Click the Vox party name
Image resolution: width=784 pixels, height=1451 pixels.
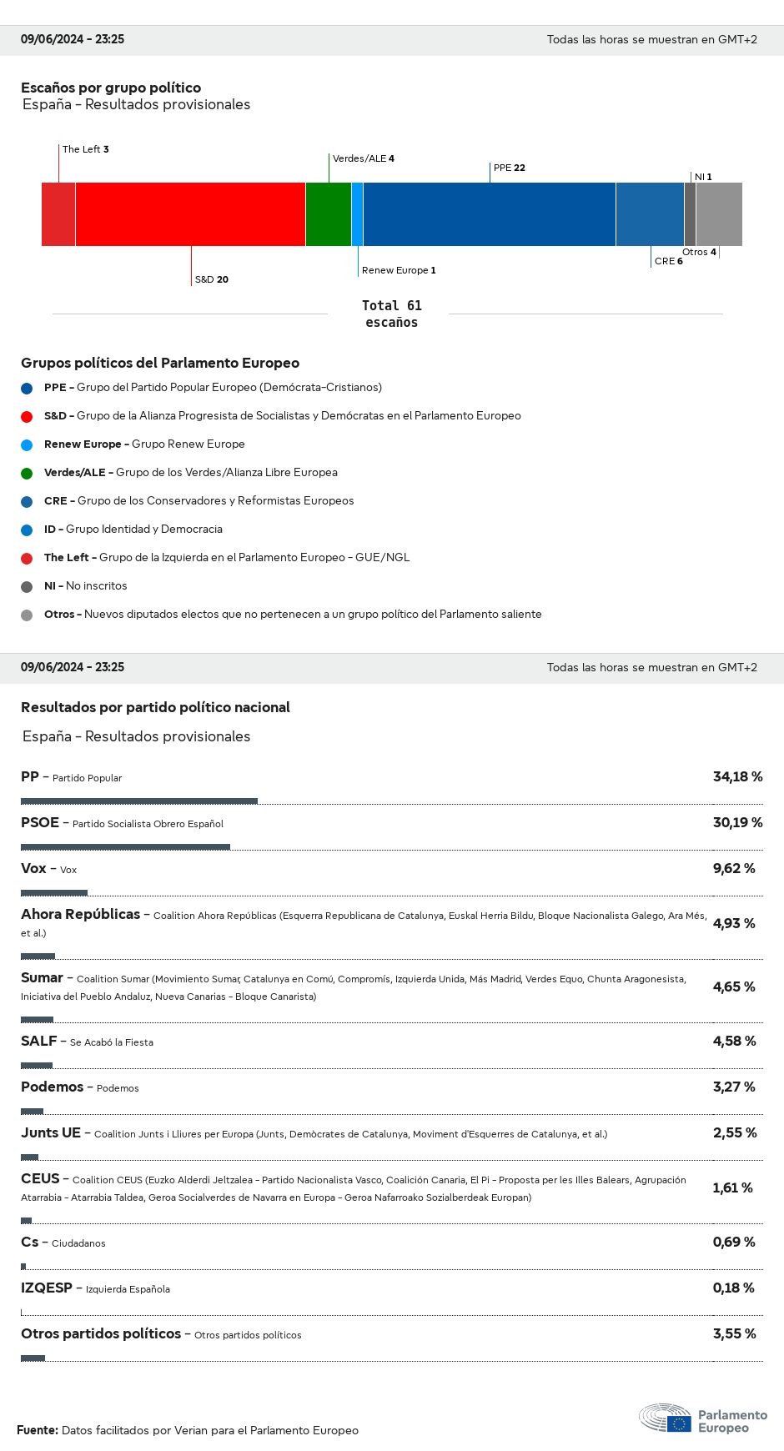coord(33,868)
